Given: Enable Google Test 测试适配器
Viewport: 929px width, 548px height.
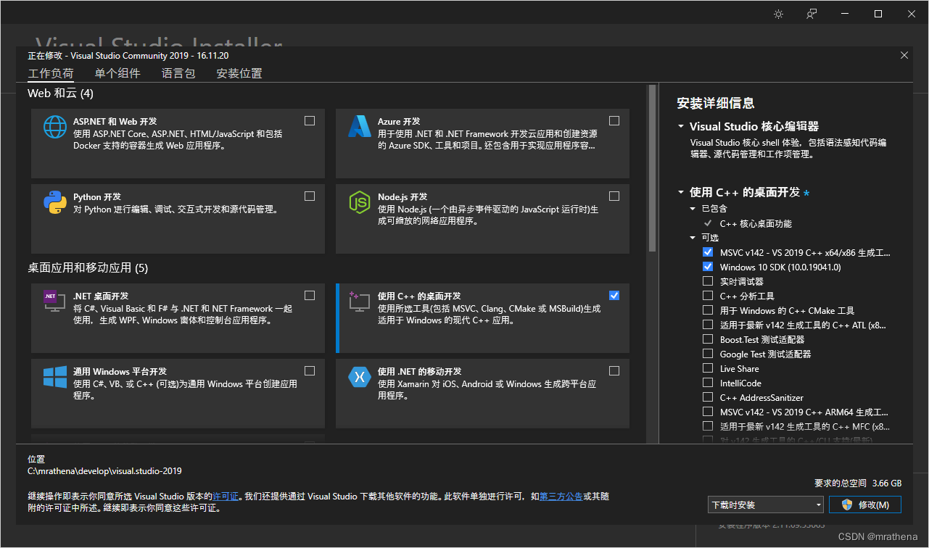Looking at the screenshot, I should tap(708, 354).
